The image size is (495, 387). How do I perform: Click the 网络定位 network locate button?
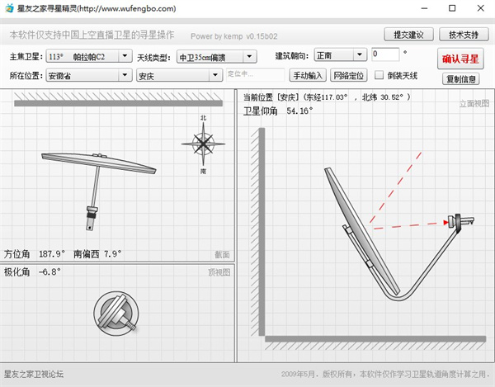tap(348, 75)
